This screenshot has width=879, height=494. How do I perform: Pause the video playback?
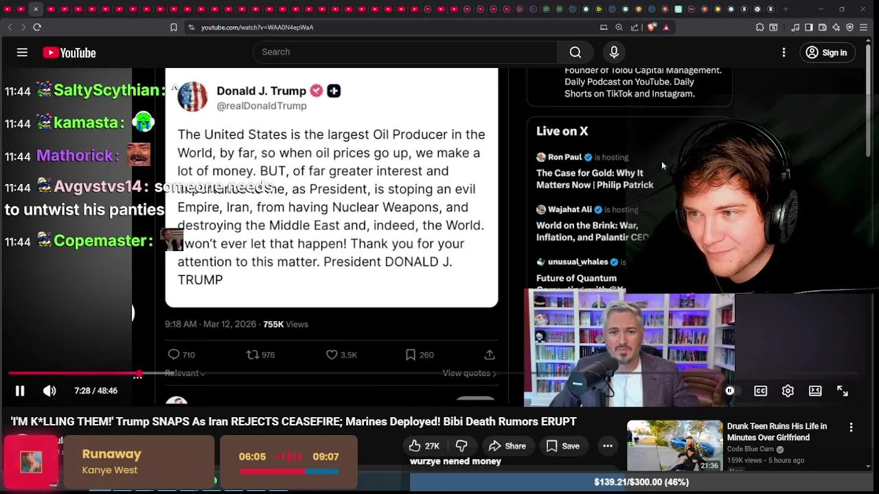[x=20, y=391]
